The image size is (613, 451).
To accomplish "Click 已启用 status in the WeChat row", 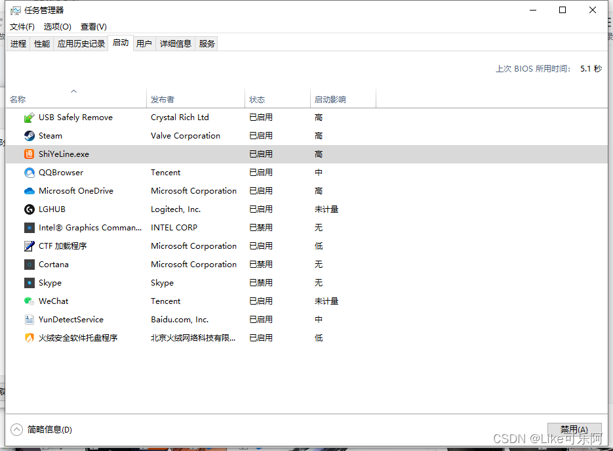I will [261, 301].
